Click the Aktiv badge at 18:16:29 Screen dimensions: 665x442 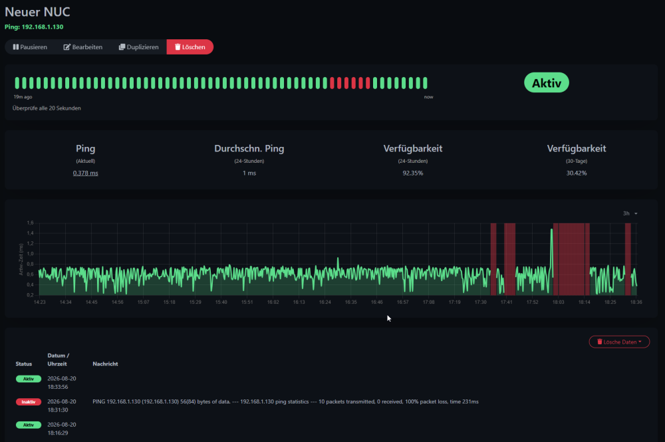(29, 425)
